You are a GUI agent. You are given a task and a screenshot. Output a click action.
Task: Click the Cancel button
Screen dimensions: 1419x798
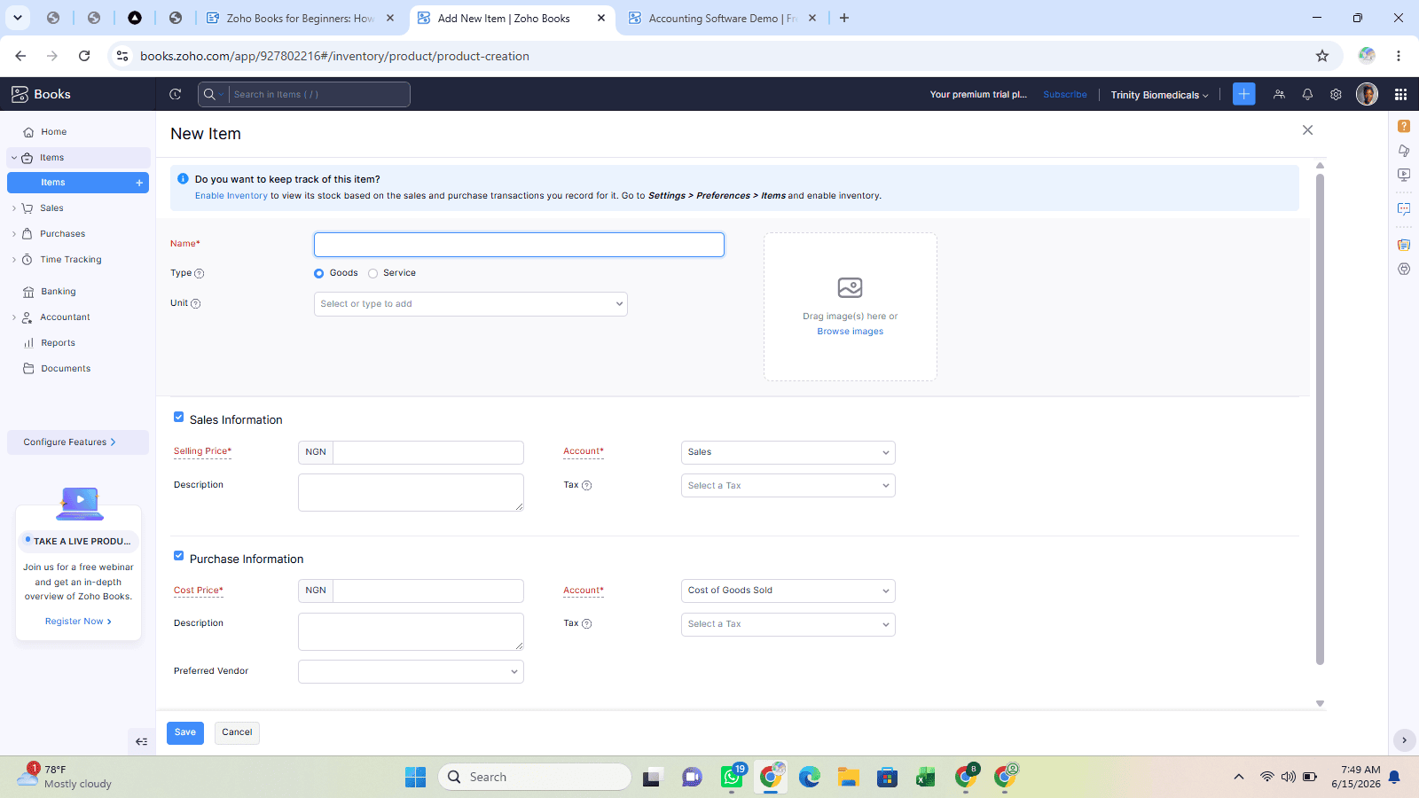tap(237, 732)
